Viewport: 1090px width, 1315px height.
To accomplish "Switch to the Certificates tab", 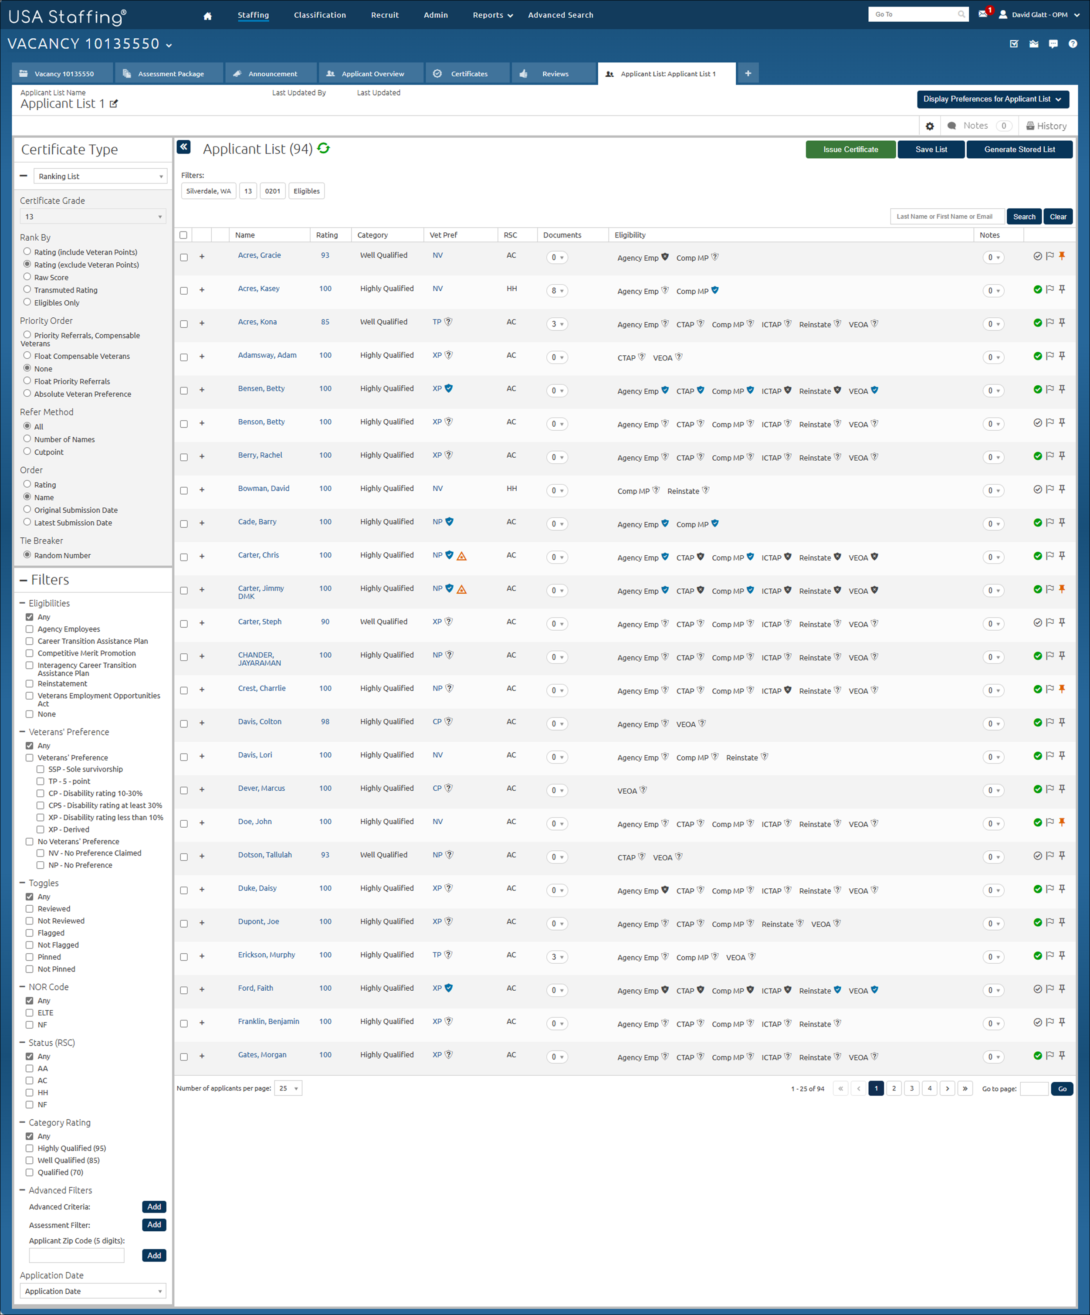I will [468, 74].
